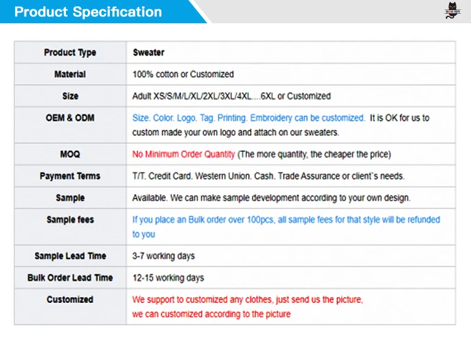The image size is (471, 340).
Task: Click the Product Specification header banner
Action: [x=88, y=12]
